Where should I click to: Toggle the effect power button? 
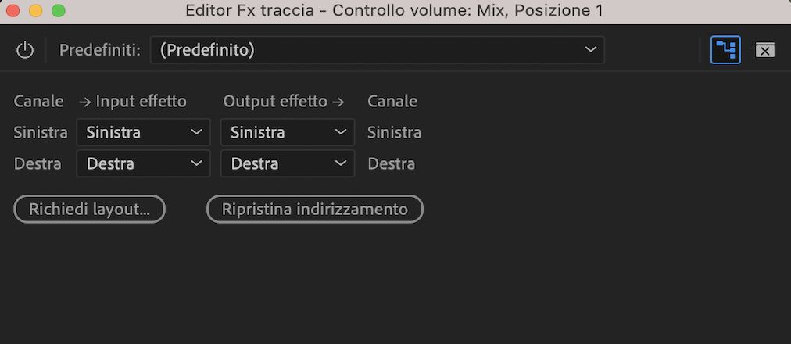[x=25, y=50]
